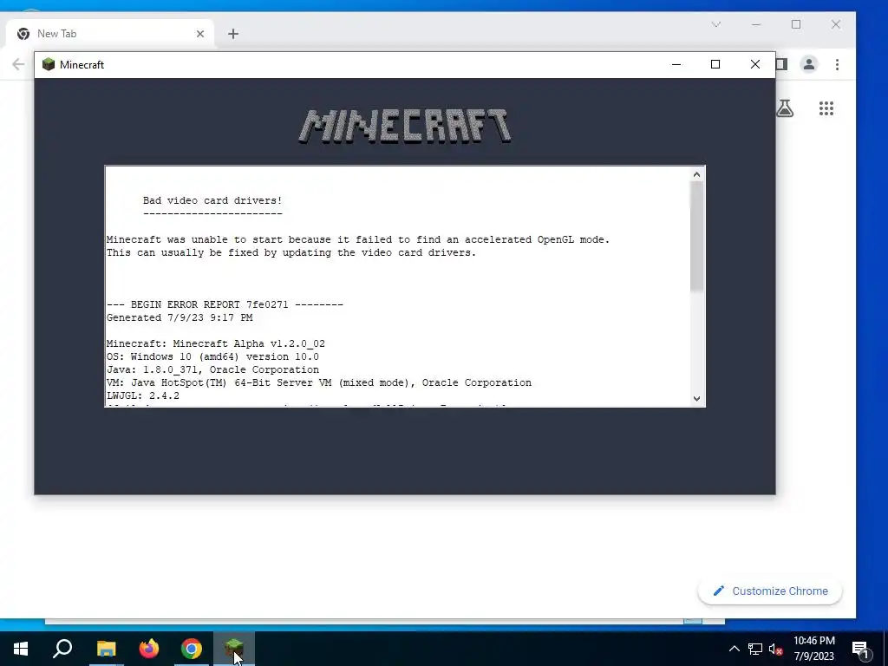Close the Minecraft window

click(x=755, y=64)
